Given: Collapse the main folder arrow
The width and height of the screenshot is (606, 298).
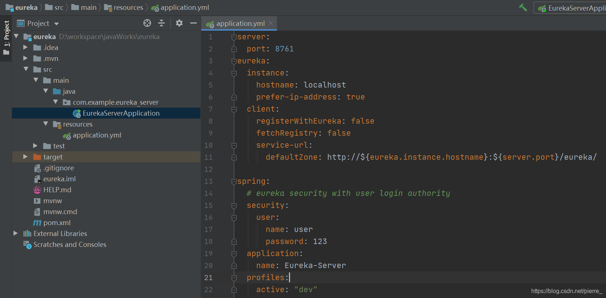Looking at the screenshot, I should click(36, 80).
